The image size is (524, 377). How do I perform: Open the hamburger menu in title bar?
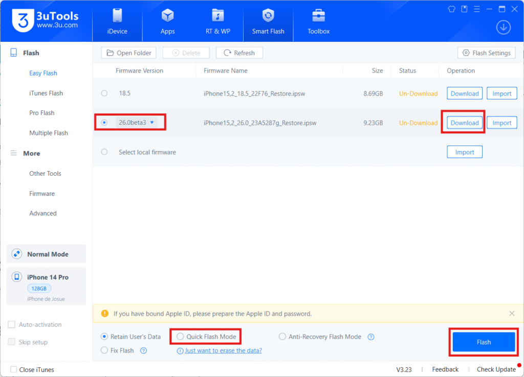click(x=477, y=9)
